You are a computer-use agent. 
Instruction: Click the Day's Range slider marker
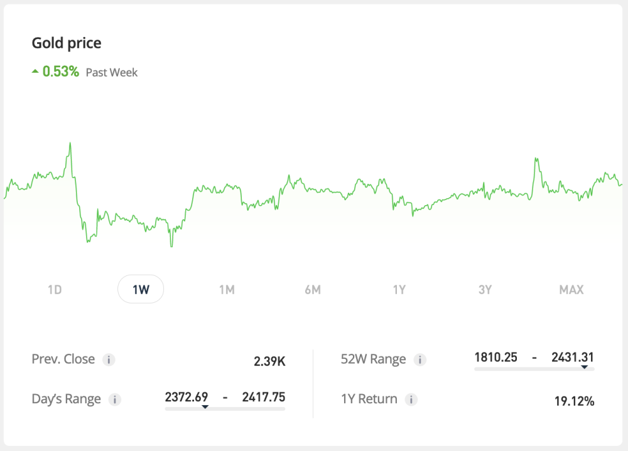(204, 406)
